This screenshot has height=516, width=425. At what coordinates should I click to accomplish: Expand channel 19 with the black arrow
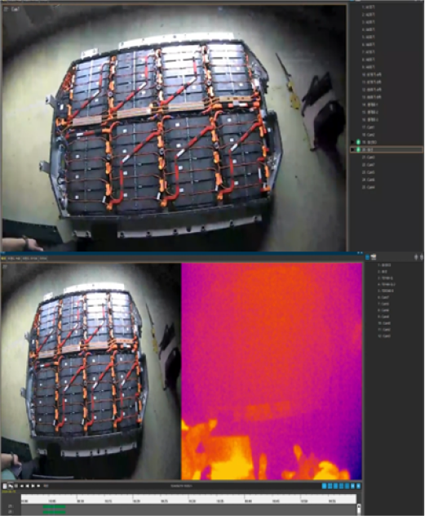(x=352, y=142)
